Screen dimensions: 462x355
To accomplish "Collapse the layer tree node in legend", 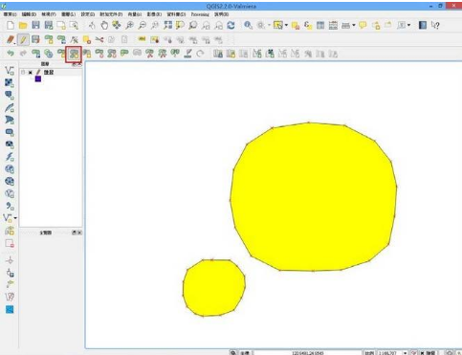I will click(x=23, y=73).
